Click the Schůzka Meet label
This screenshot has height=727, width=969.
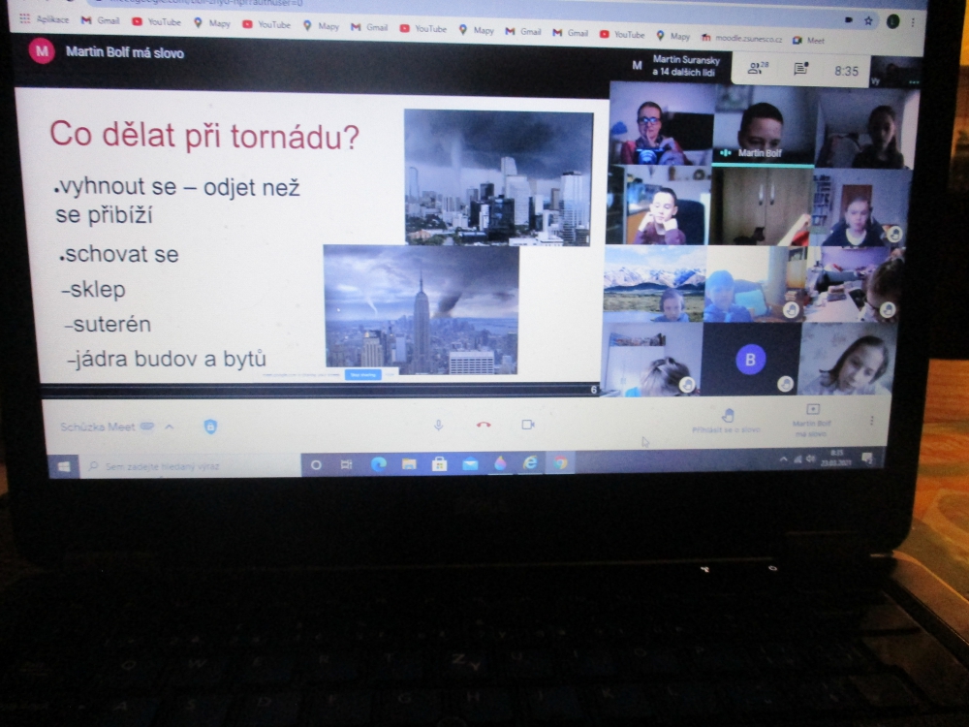coord(98,427)
